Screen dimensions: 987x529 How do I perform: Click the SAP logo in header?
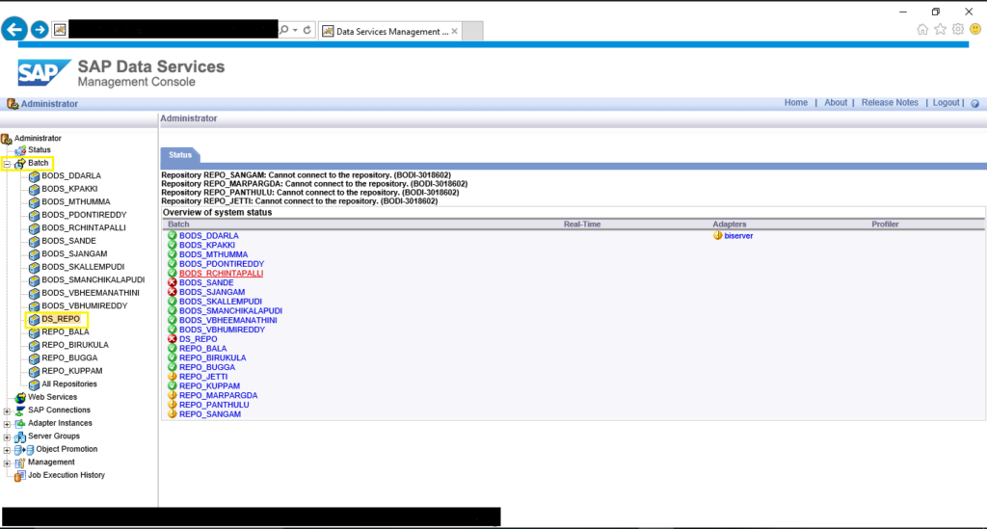coord(43,73)
